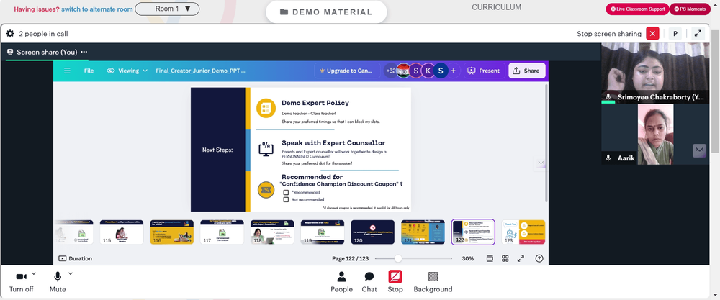Open the Room 1 dropdown
Image resolution: width=720 pixels, height=300 pixels.
[x=167, y=9]
